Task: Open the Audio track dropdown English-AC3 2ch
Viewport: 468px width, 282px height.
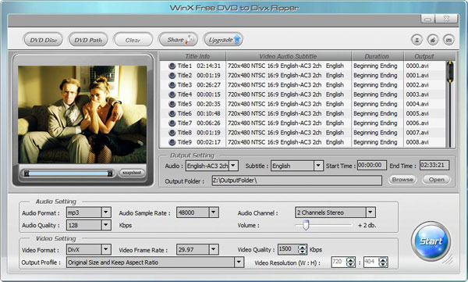Action: point(211,166)
